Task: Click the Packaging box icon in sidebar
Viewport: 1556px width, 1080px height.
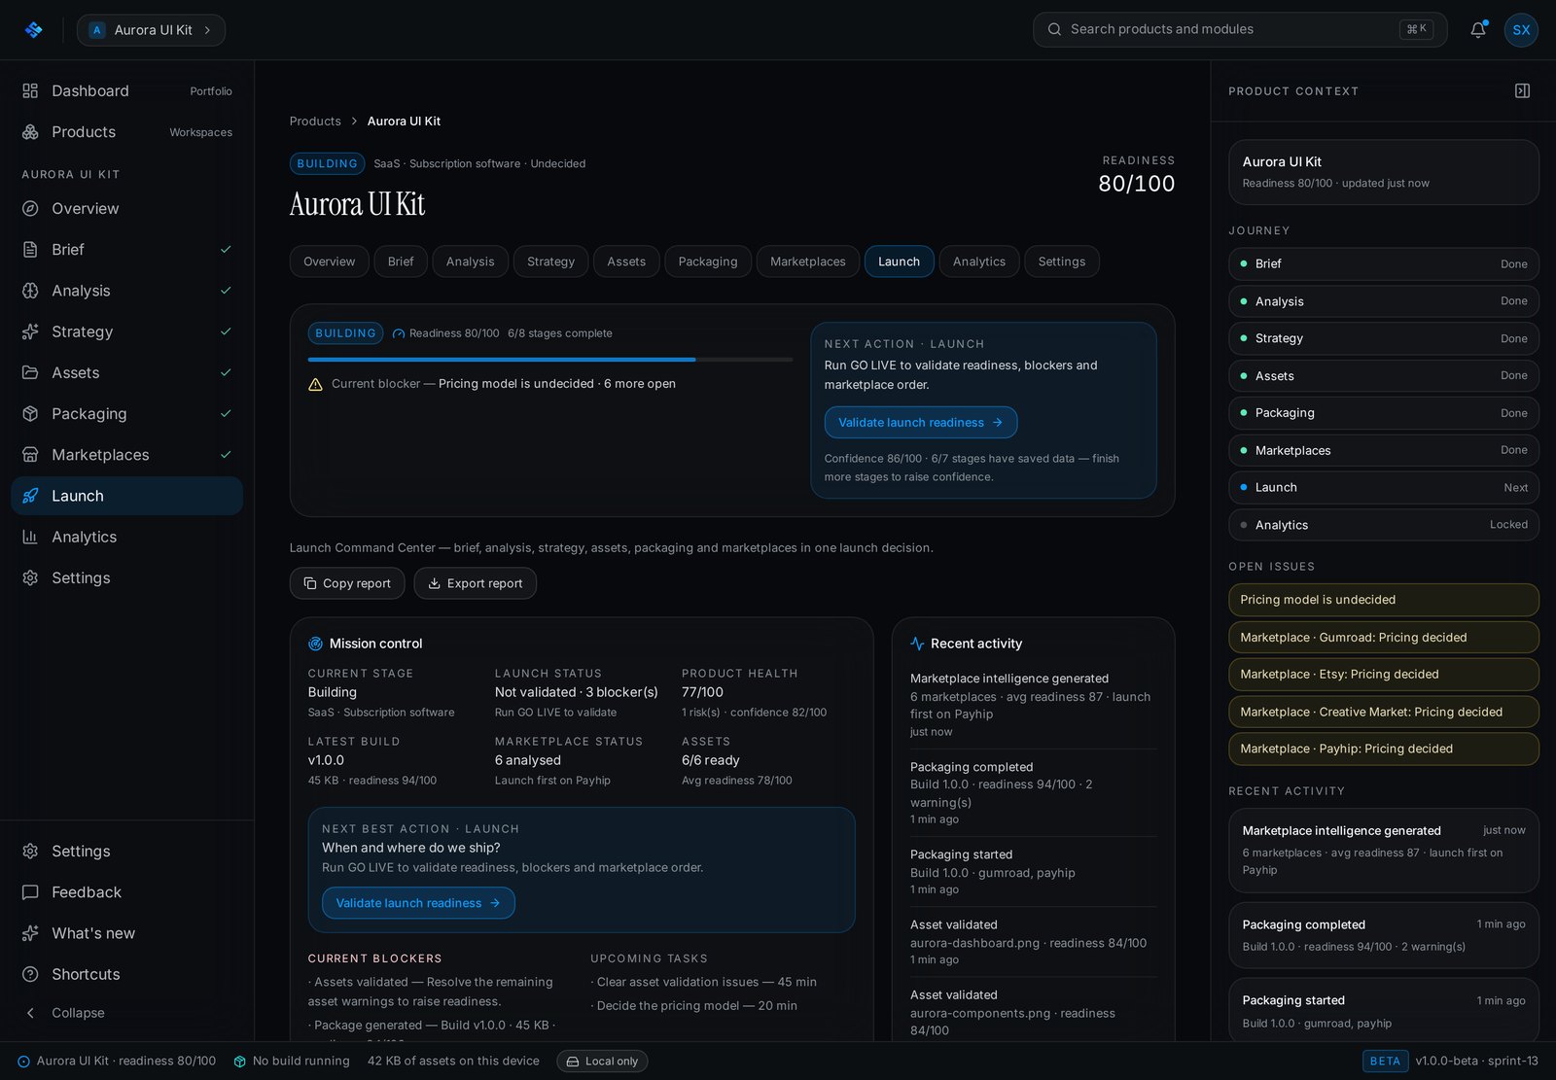Action: tap(30, 414)
